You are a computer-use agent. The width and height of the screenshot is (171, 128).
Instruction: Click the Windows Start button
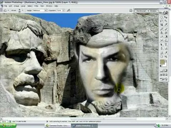8,126
